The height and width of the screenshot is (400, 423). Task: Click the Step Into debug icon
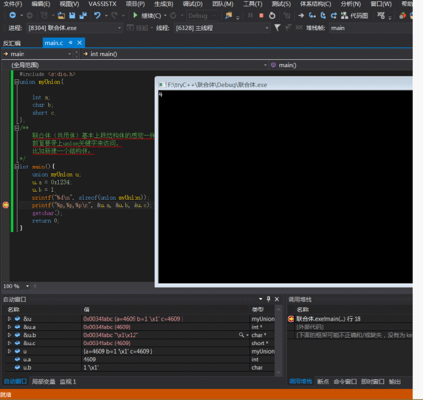(x=312, y=16)
